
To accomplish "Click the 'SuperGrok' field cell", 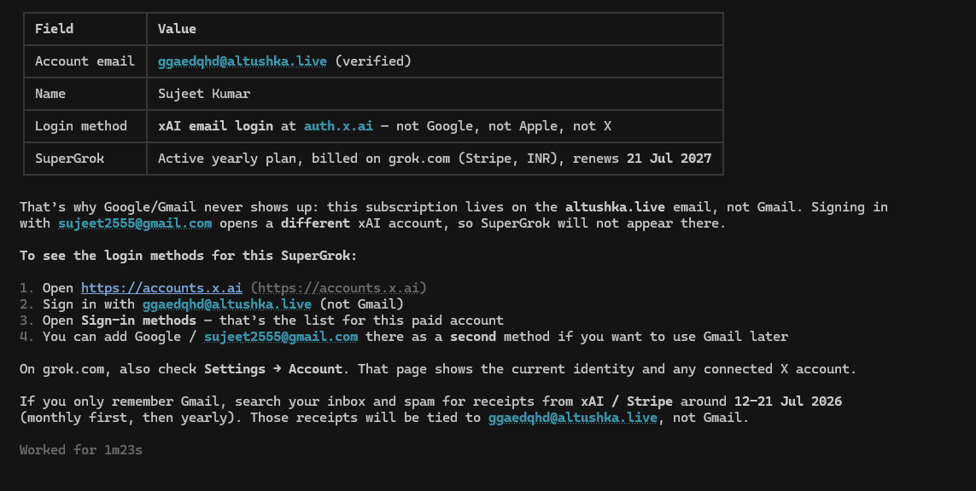I will click(85, 158).
